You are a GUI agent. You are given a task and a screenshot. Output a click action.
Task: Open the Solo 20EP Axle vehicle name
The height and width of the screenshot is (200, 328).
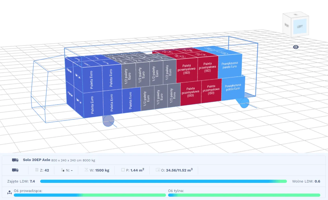click(x=36, y=160)
